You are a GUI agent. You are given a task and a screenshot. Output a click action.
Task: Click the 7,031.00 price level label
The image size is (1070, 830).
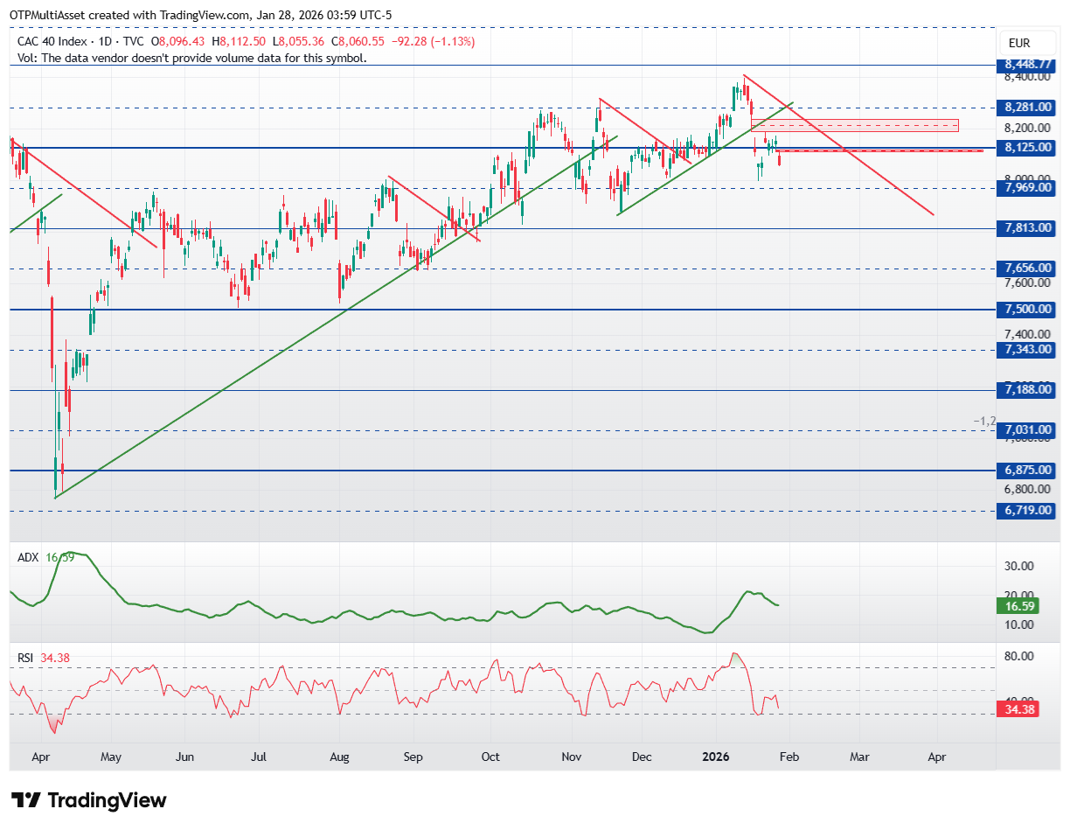coord(1025,429)
